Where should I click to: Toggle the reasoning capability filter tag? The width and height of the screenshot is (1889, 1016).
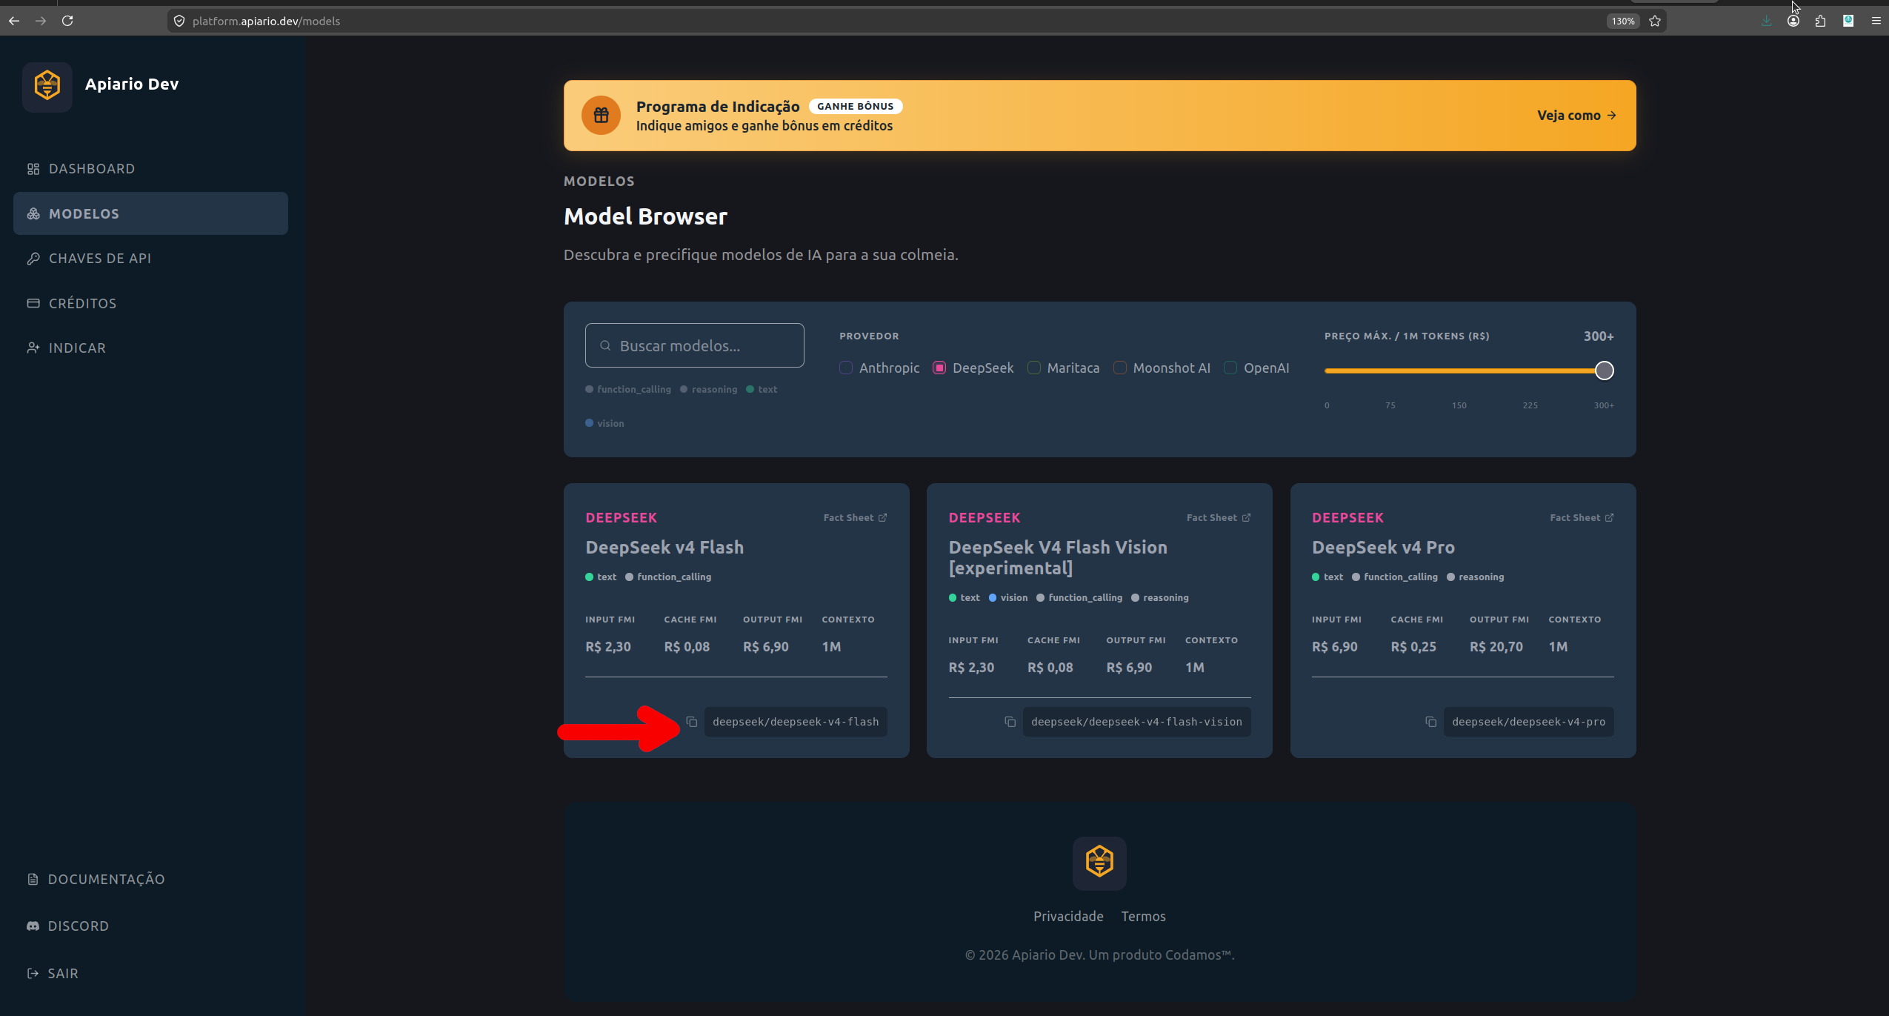pos(708,389)
